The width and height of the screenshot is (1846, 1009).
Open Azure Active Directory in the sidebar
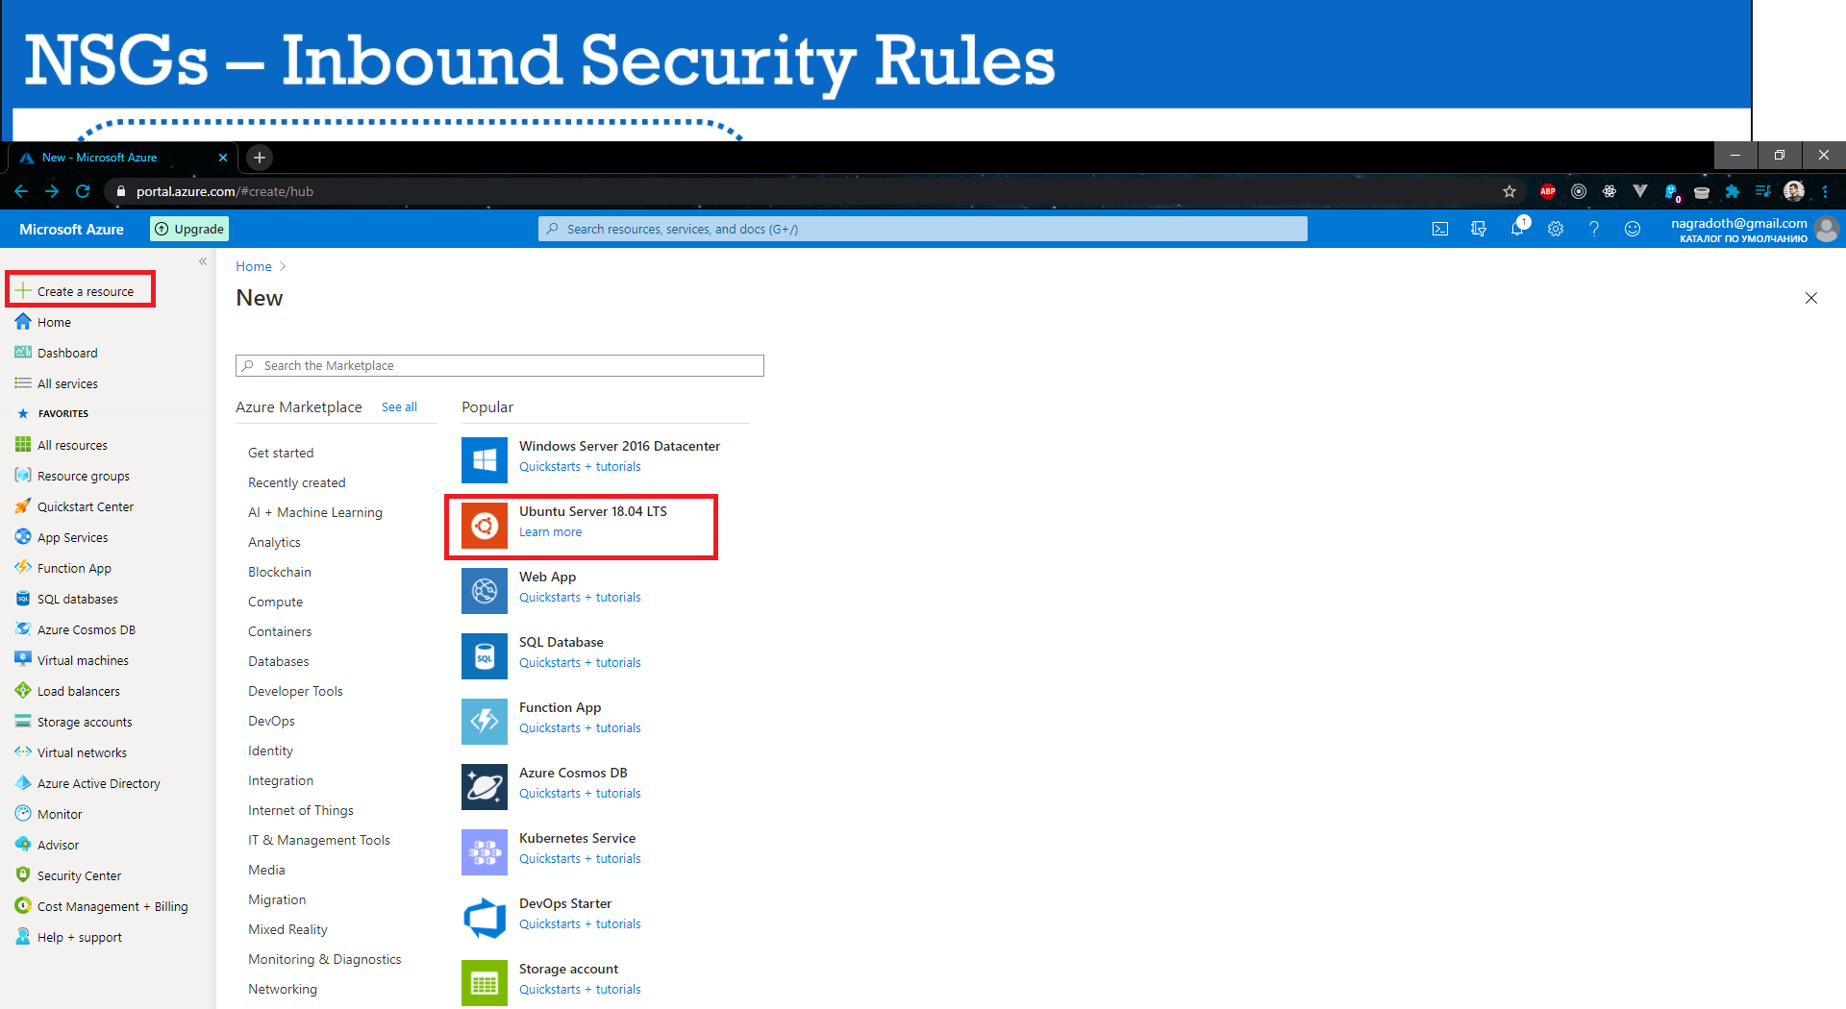[87, 783]
